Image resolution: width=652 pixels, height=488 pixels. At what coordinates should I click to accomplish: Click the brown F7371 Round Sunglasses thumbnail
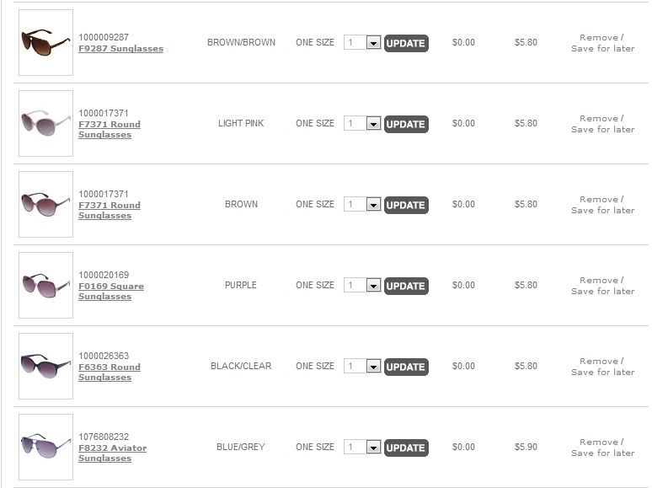[x=45, y=204]
